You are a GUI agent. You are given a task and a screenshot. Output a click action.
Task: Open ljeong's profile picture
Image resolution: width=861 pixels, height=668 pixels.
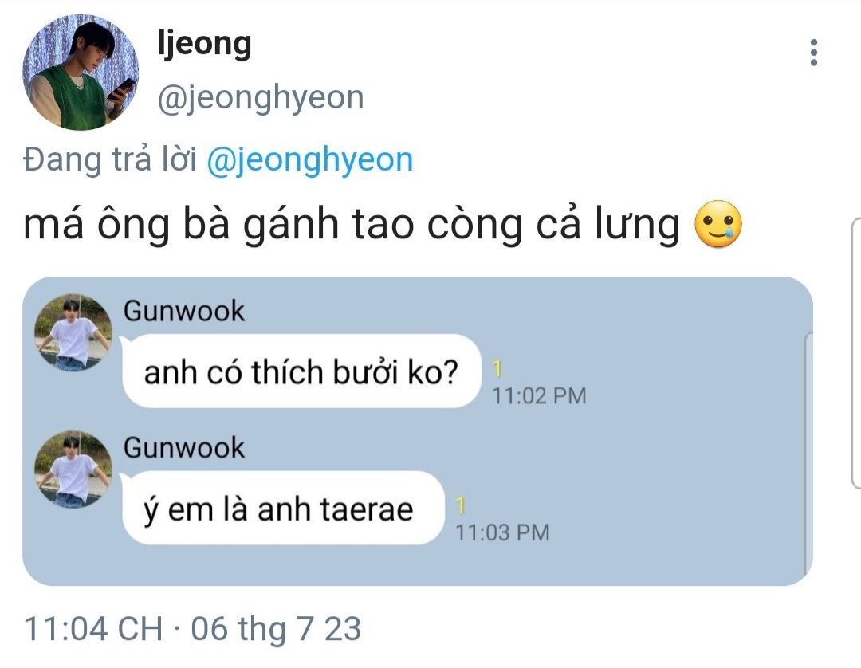(x=81, y=73)
